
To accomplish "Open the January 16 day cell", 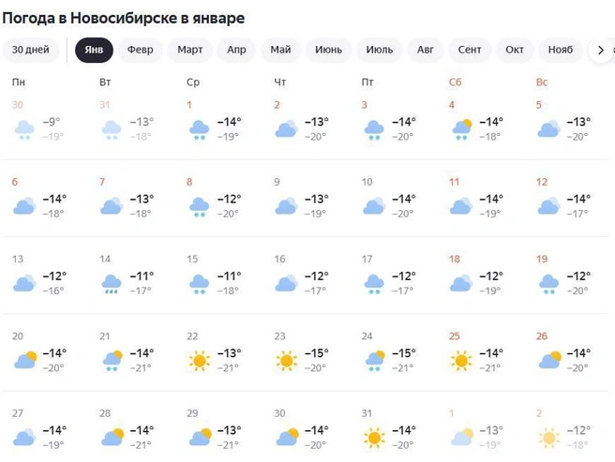I will click(306, 276).
